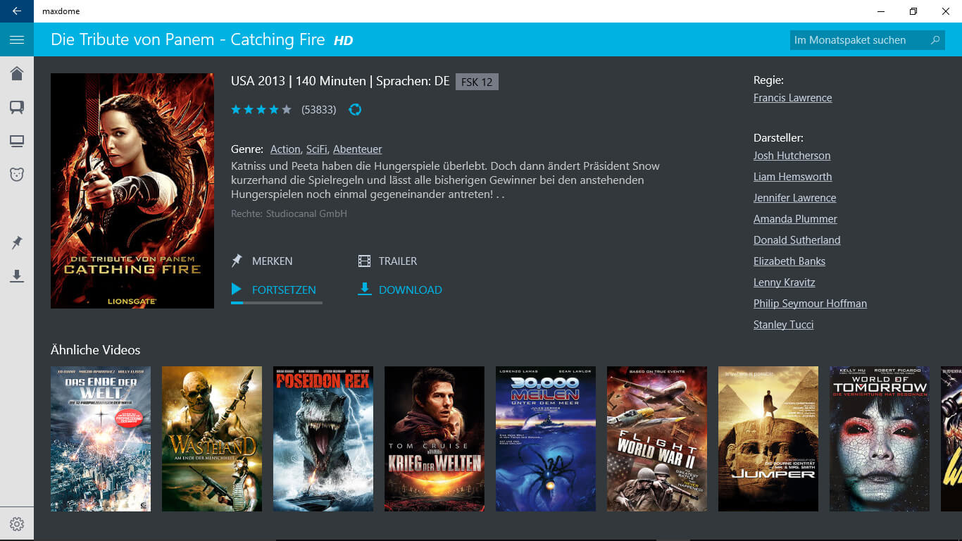Pin movie with the Merken button

coord(263,261)
